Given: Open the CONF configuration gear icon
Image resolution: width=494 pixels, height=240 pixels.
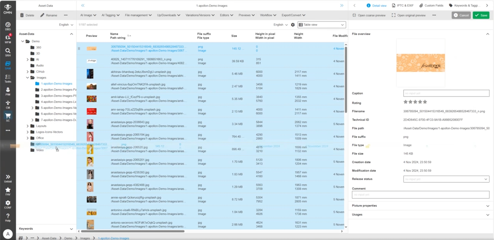Looking at the screenshot, I should (8, 204).
